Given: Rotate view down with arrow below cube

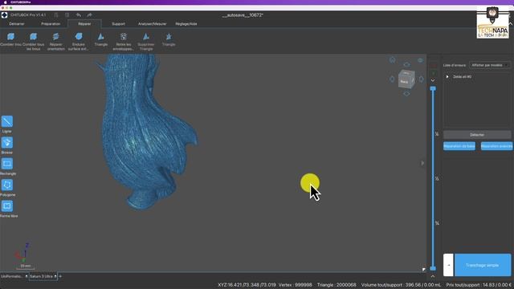Looking at the screenshot, I should coord(406,94).
